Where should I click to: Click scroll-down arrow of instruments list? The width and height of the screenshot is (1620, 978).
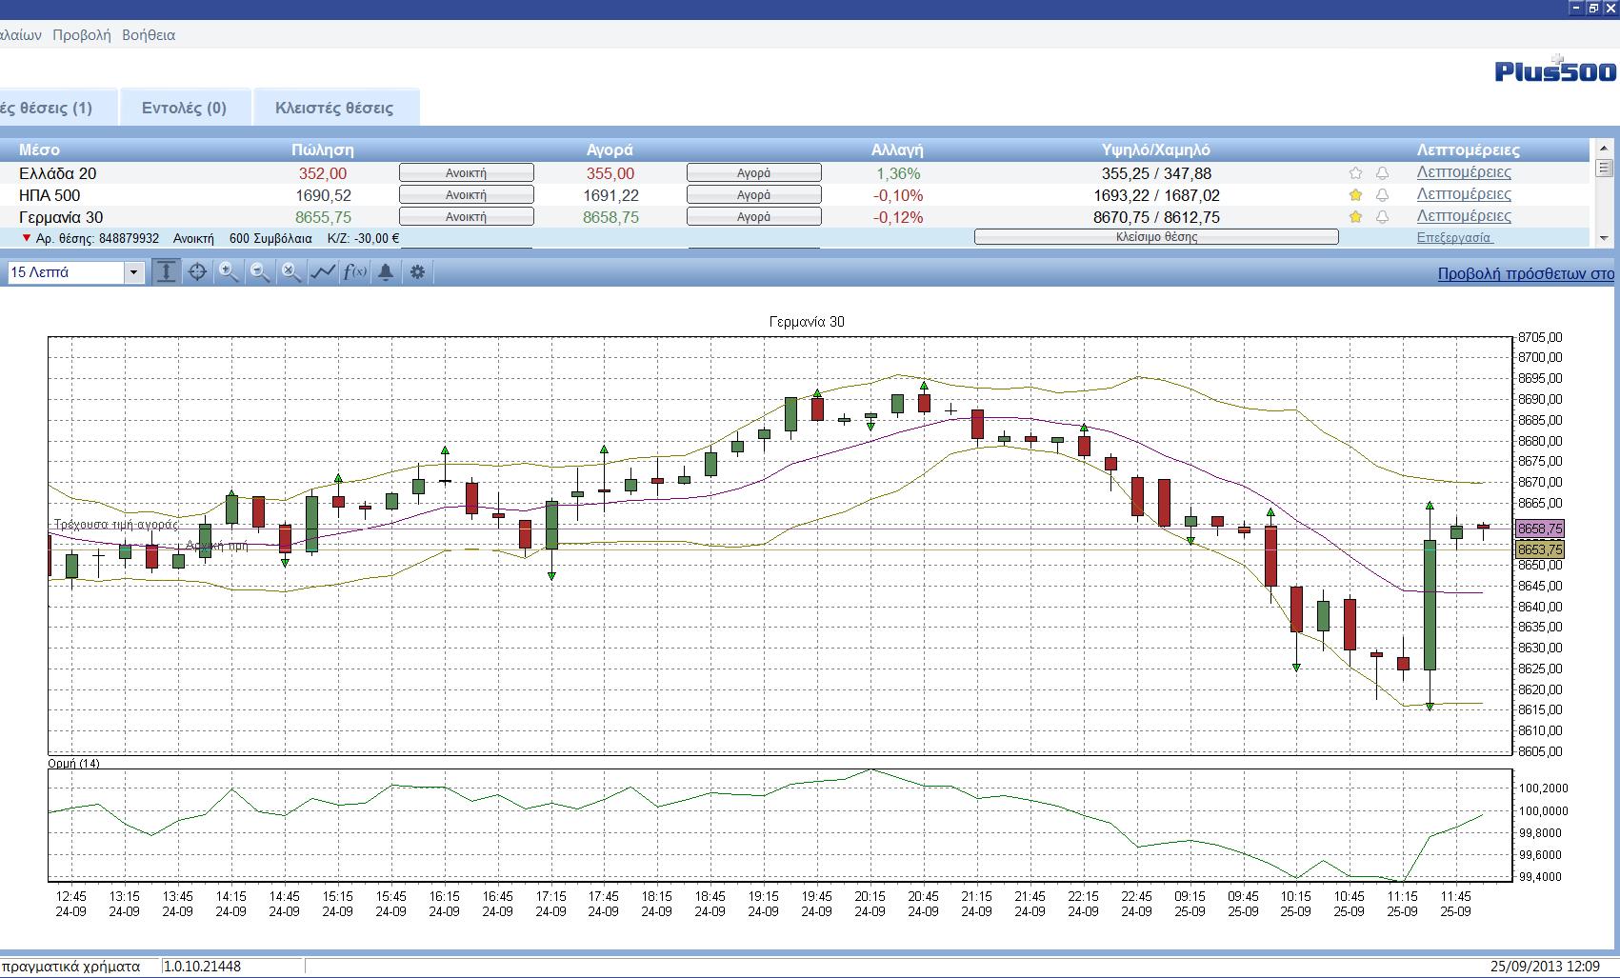tap(1604, 238)
